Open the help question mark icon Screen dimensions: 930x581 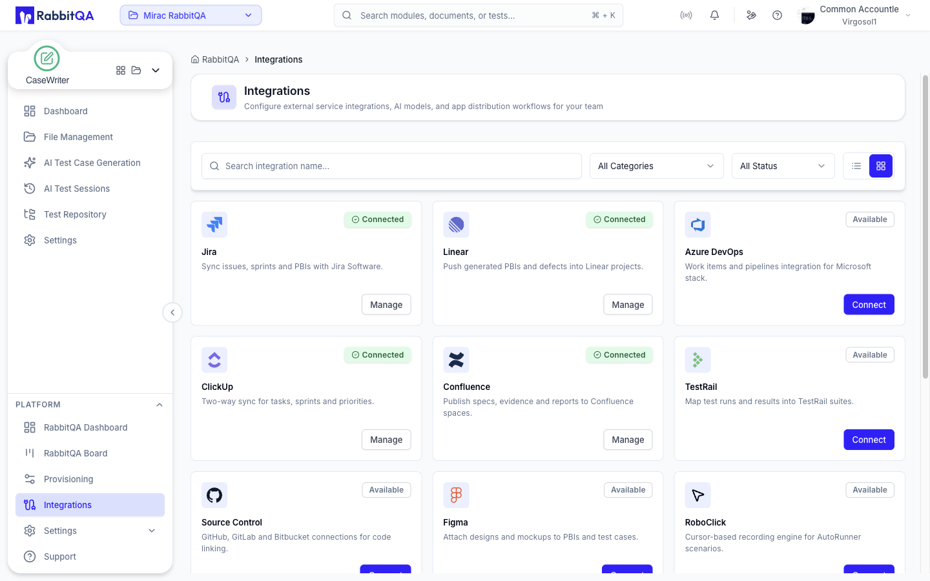[x=778, y=15]
